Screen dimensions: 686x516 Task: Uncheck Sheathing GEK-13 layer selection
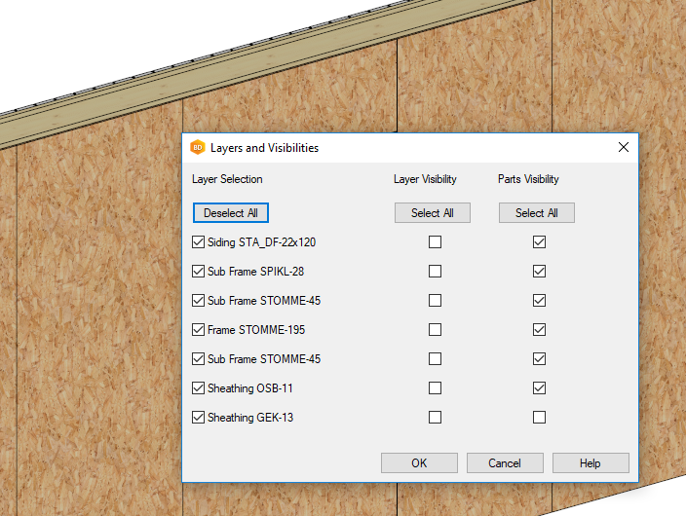[x=199, y=418]
